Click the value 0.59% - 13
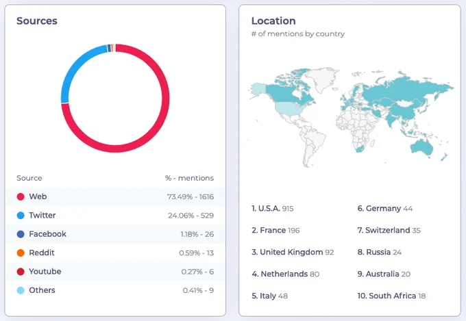466x321 pixels. (196, 253)
